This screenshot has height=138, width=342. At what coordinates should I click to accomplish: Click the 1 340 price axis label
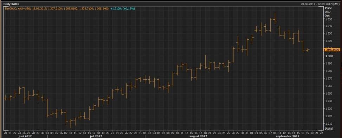pyautogui.click(x=329, y=26)
